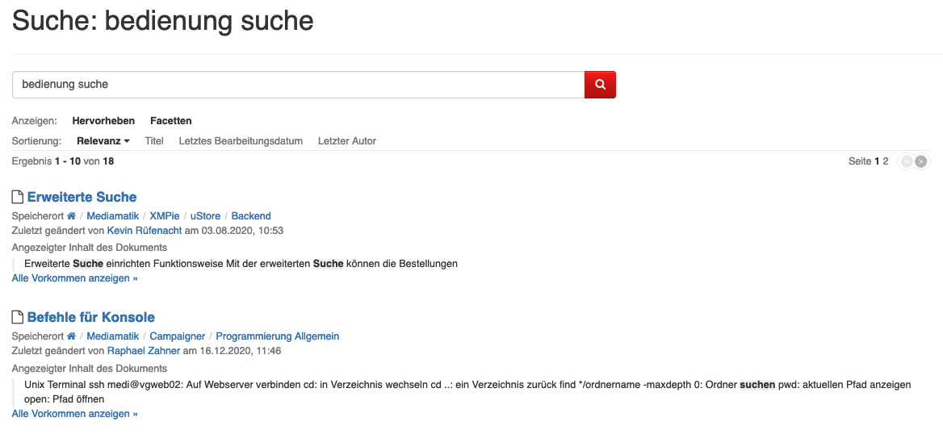Open the Befehle für Konsole result
The image size is (943, 434).
tap(90, 317)
